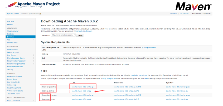Click the System Requirements heading

[x=55, y=42]
